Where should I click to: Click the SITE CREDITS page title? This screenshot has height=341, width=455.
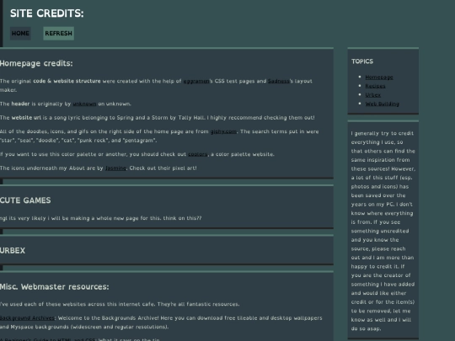coord(47,13)
